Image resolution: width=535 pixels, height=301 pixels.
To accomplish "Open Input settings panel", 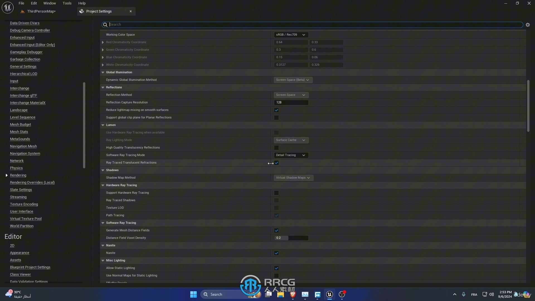I will [14, 81].
